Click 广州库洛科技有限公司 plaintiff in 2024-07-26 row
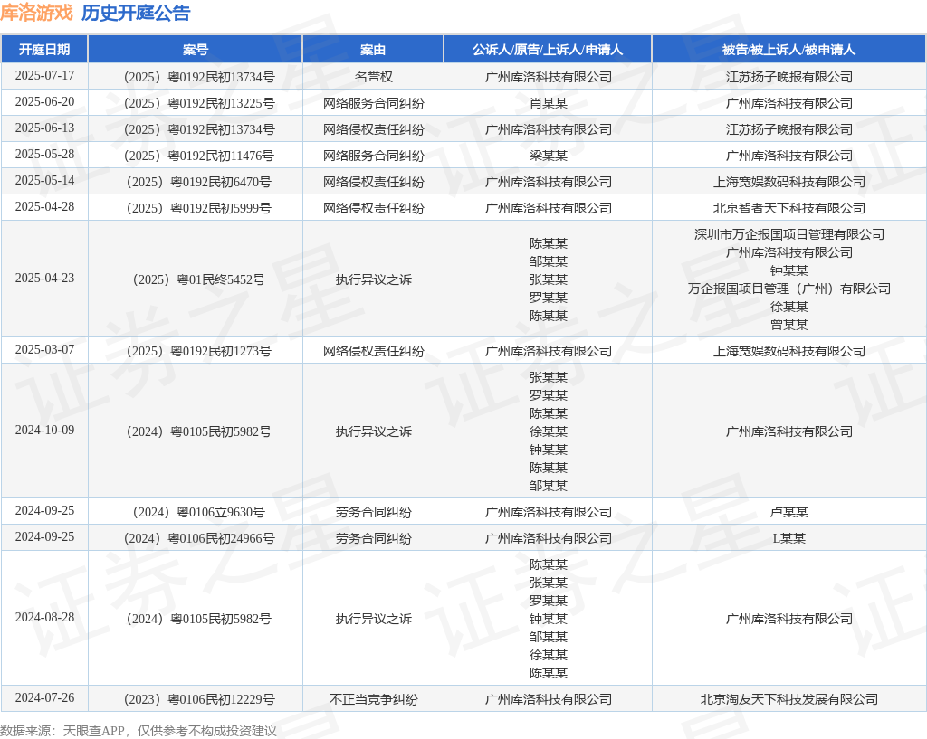Image resolution: width=927 pixels, height=739 pixels. pos(548,699)
